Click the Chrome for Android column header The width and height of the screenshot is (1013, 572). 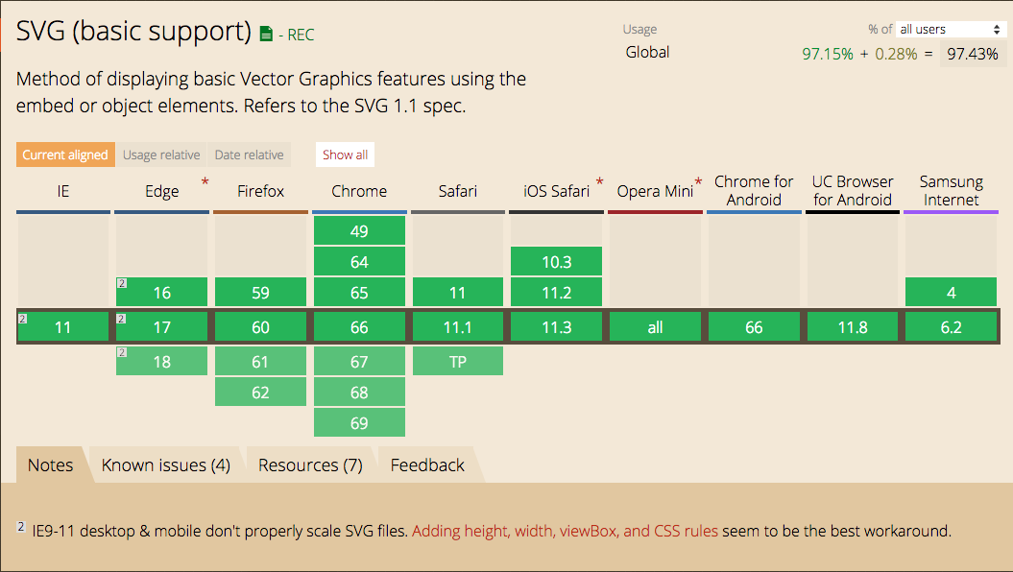point(754,190)
